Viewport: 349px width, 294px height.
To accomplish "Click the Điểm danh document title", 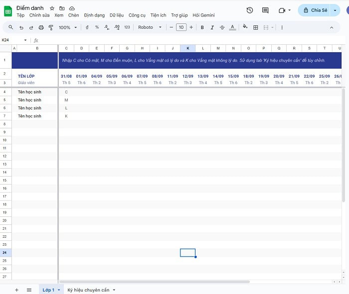I will tap(30, 8).
